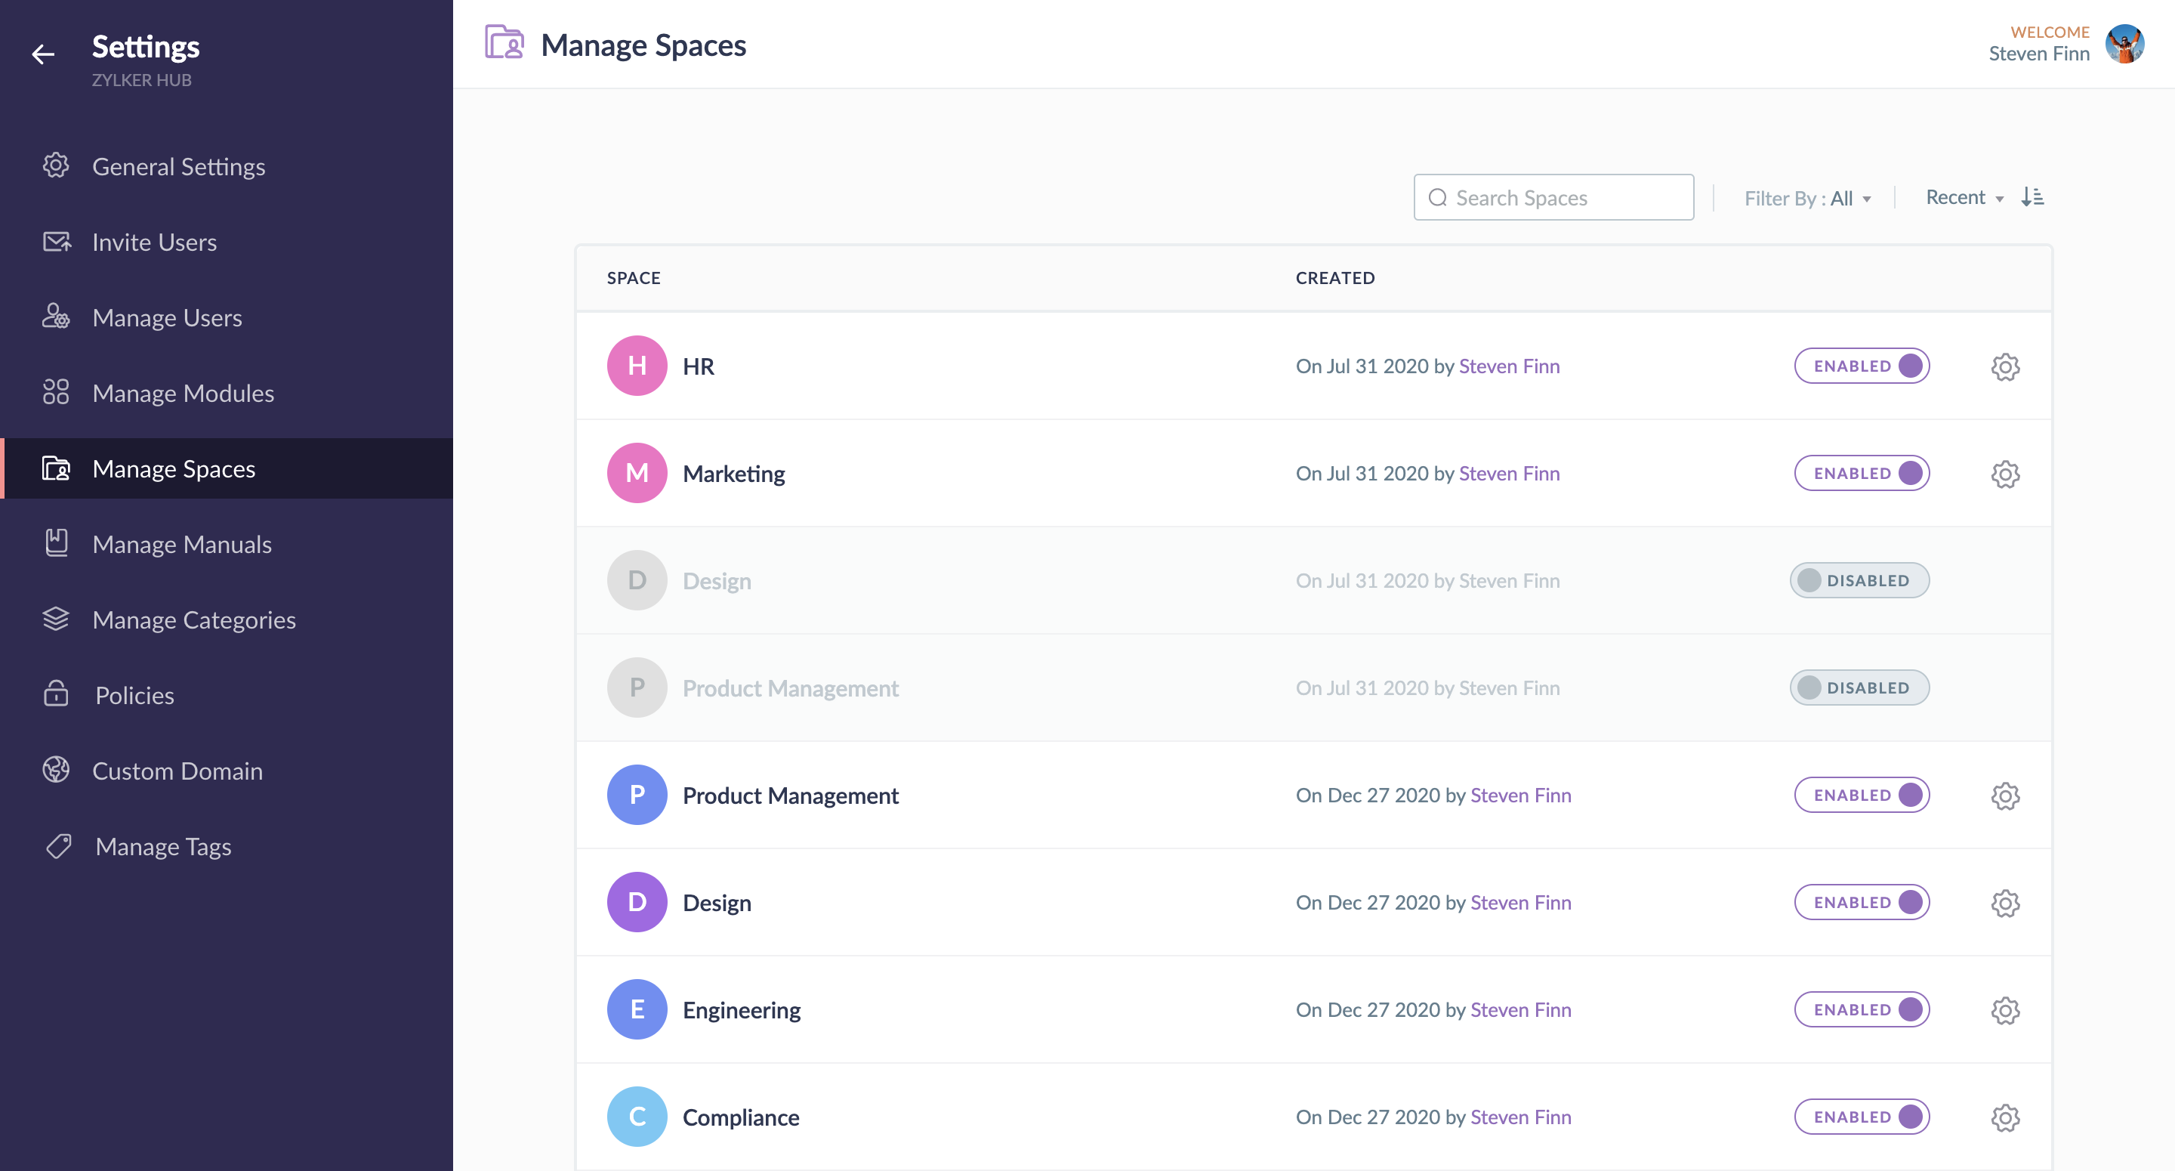Click Steven Finn link in HR row
The height and width of the screenshot is (1171, 2175).
pos(1509,366)
